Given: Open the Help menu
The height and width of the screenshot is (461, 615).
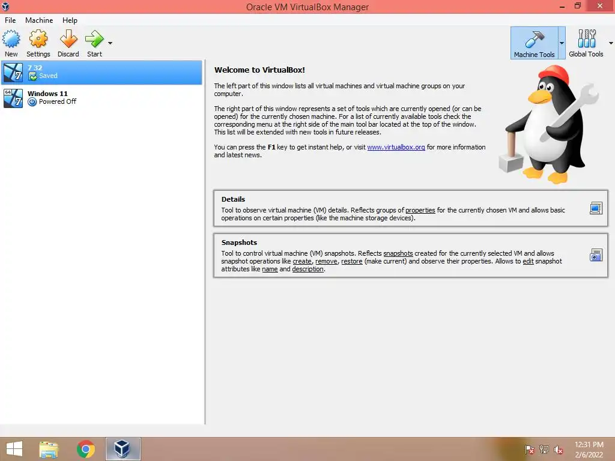Looking at the screenshot, I should (x=70, y=20).
